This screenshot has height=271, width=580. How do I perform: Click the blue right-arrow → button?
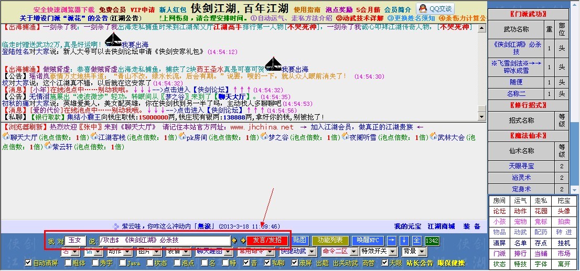click(392, 240)
